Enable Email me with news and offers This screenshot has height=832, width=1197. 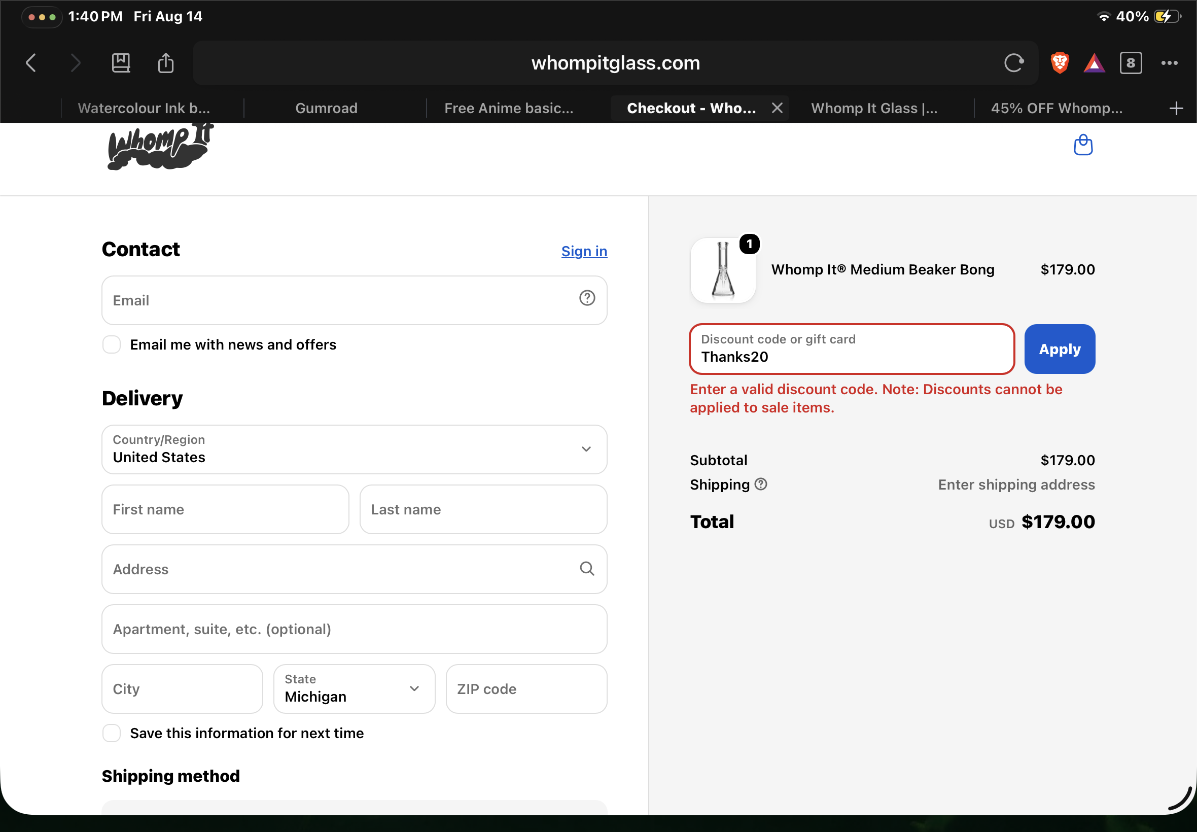112,344
